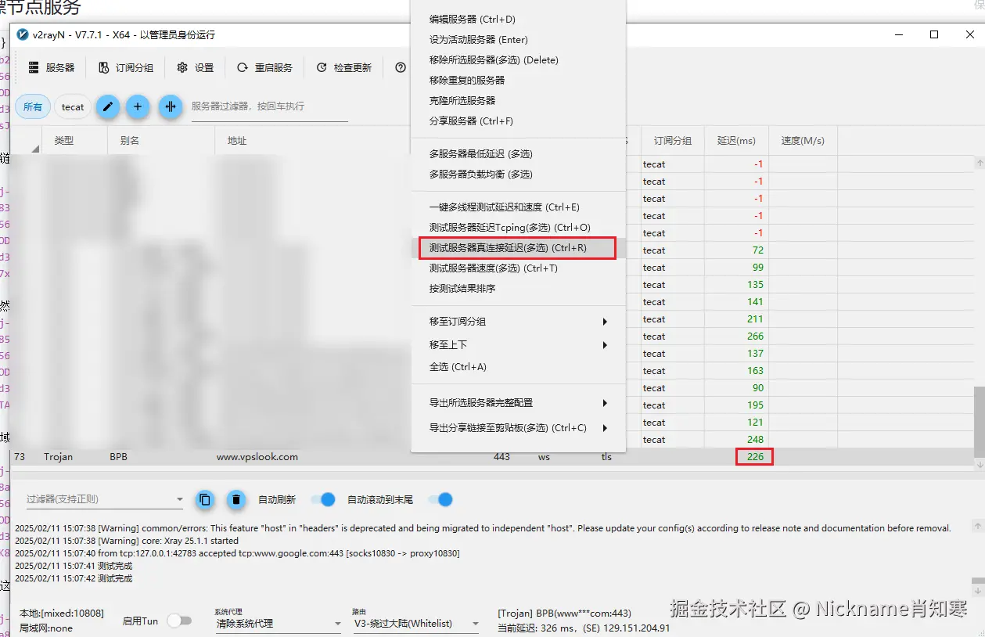
Task: Choose 全选 (Ctrl+A) menu entry
Action: (518, 367)
